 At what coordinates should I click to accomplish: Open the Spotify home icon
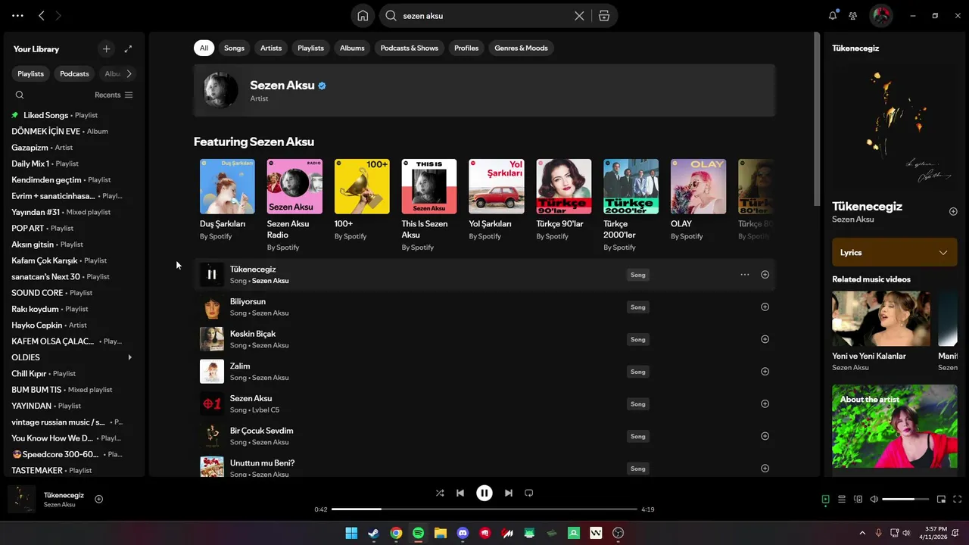click(x=363, y=16)
